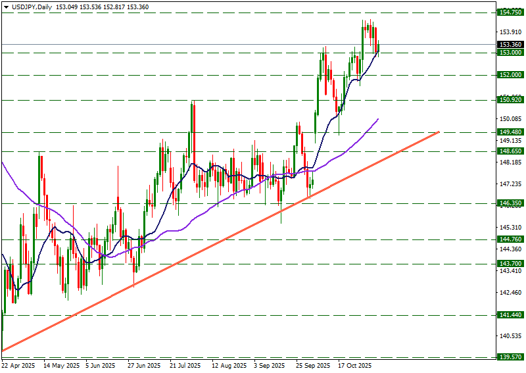Select the green 153.000 level label

511,53
